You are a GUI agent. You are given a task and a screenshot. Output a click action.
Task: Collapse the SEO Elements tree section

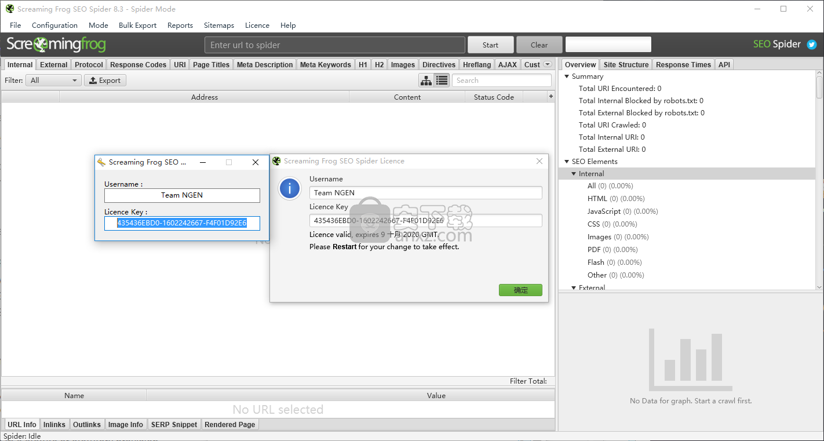coord(567,162)
